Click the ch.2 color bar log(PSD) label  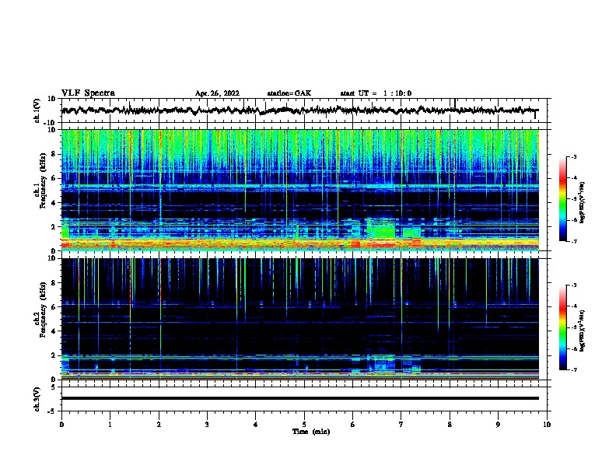(582, 331)
